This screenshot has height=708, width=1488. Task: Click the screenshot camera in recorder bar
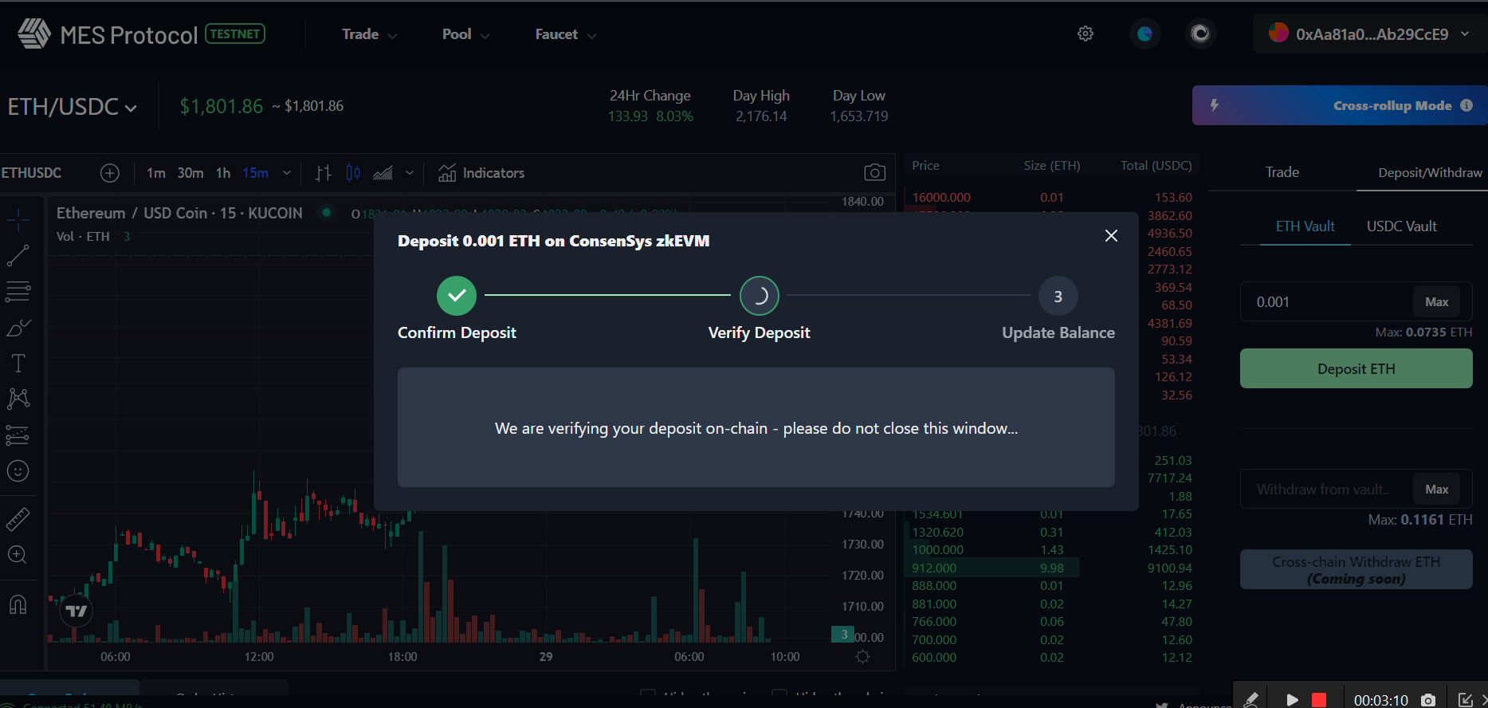(1428, 700)
